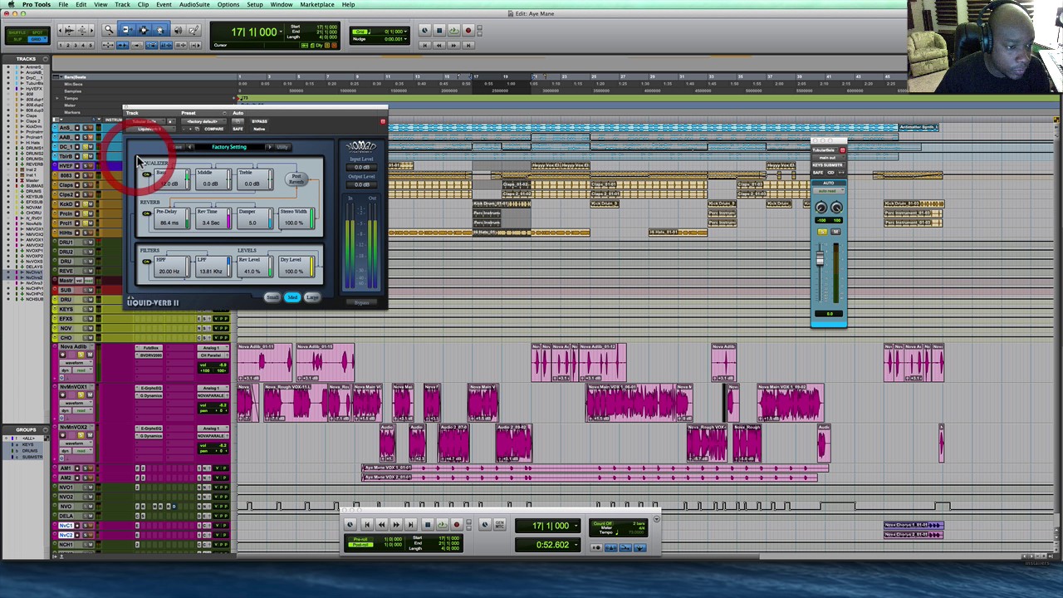Viewport: 1063px width, 598px height.
Task: Click Return to Zero in floating Transport
Action: [367, 524]
